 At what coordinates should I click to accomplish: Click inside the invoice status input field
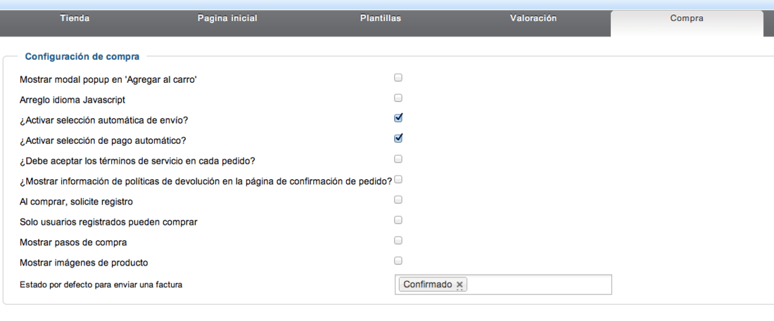point(538,284)
